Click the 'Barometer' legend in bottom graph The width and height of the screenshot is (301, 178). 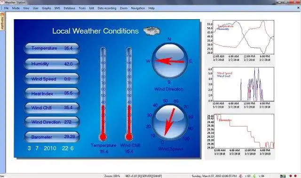pos(225,120)
